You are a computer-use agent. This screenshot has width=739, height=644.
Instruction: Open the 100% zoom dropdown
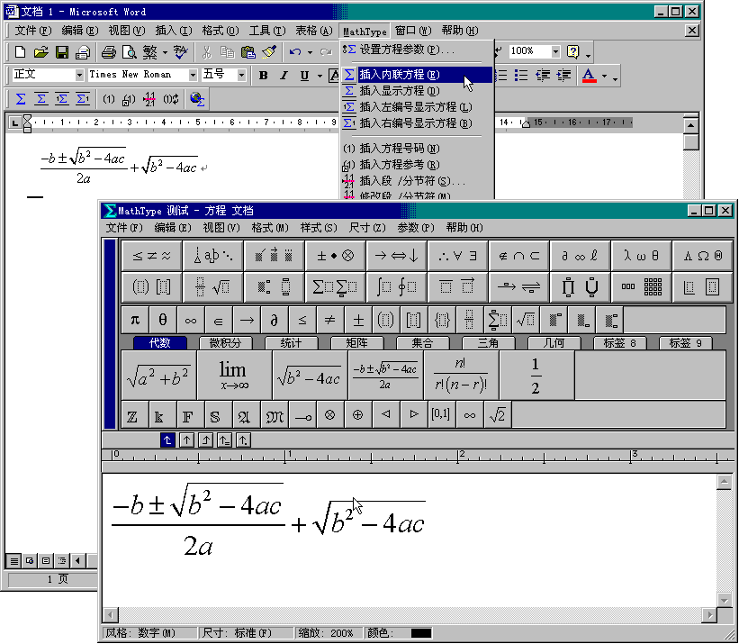[555, 51]
